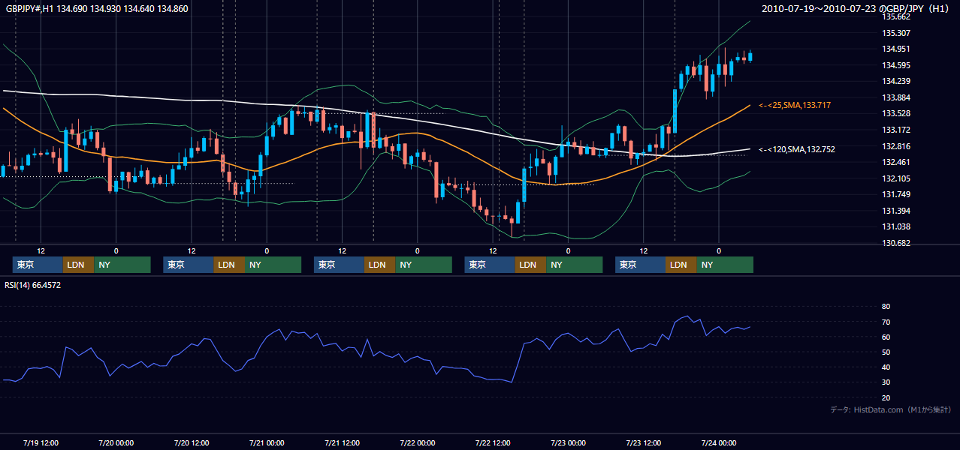Click the 132.816 price axis label

[x=896, y=146]
